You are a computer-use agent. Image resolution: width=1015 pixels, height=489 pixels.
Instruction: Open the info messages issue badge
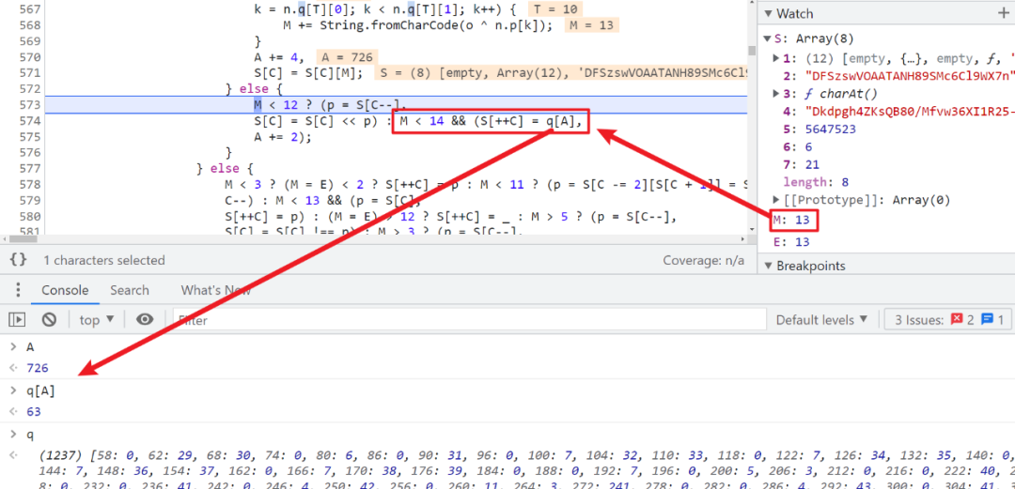tap(993, 319)
